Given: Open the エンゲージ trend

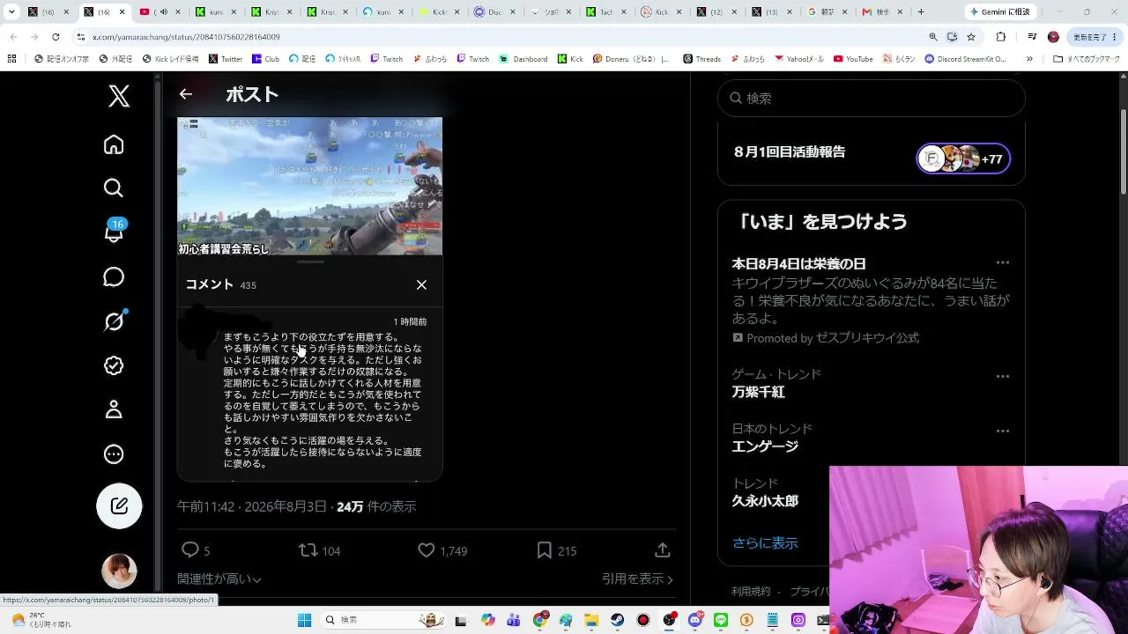Looking at the screenshot, I should tap(765, 446).
